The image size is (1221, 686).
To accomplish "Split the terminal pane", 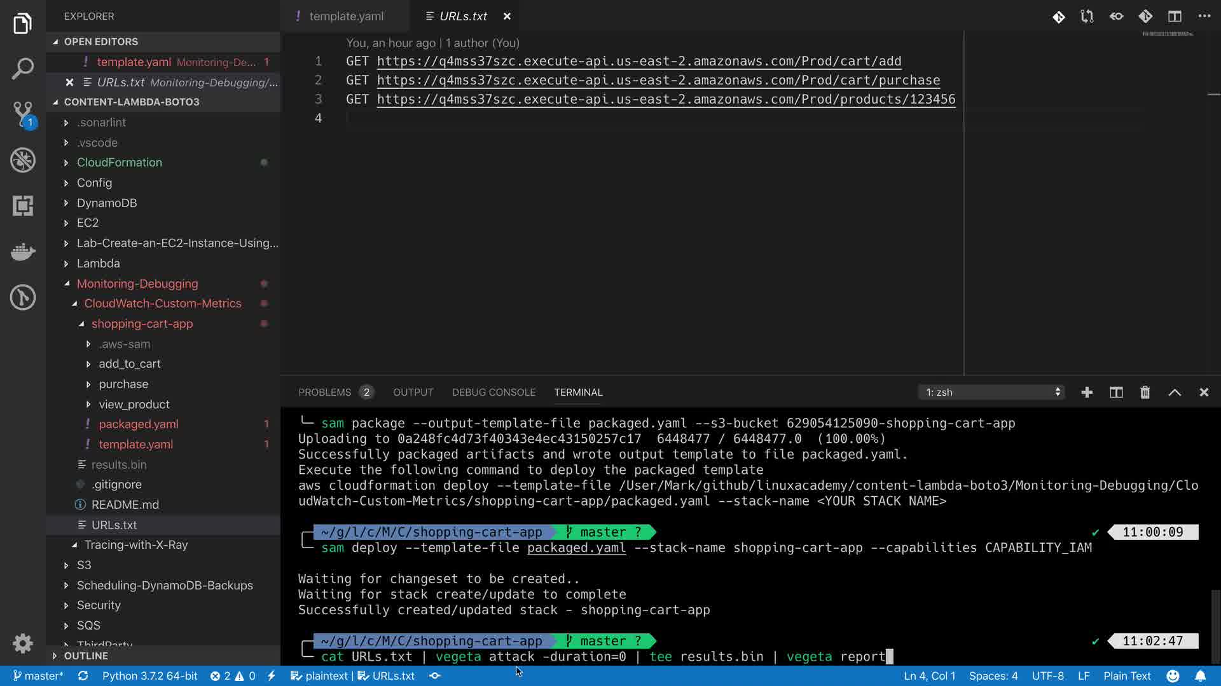I will (1116, 393).
